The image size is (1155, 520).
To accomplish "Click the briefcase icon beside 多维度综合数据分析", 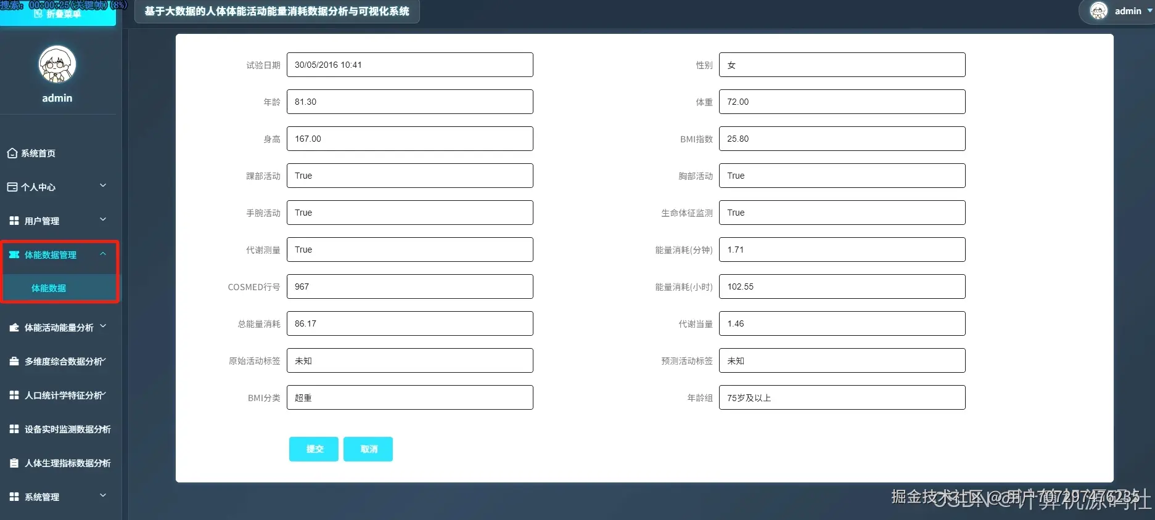I will tap(14, 362).
